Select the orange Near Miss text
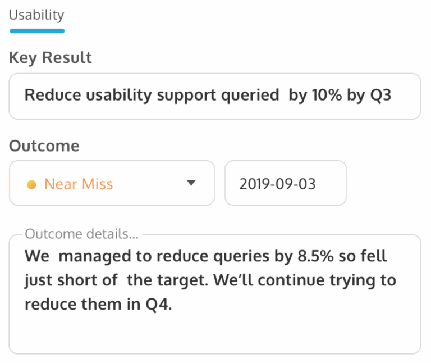This screenshot has height=363, width=431. pos(79,184)
